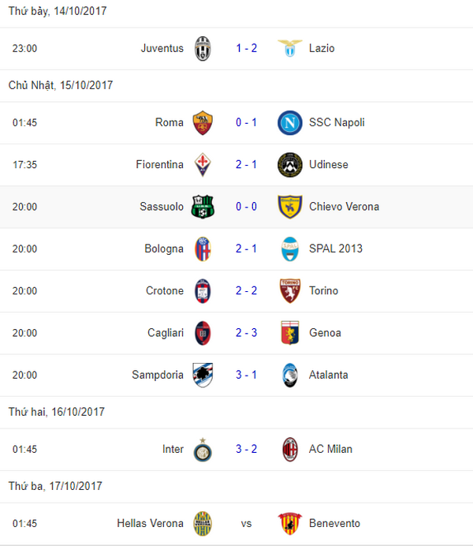
Task: Click the Juventus club crest
Action: point(203,49)
